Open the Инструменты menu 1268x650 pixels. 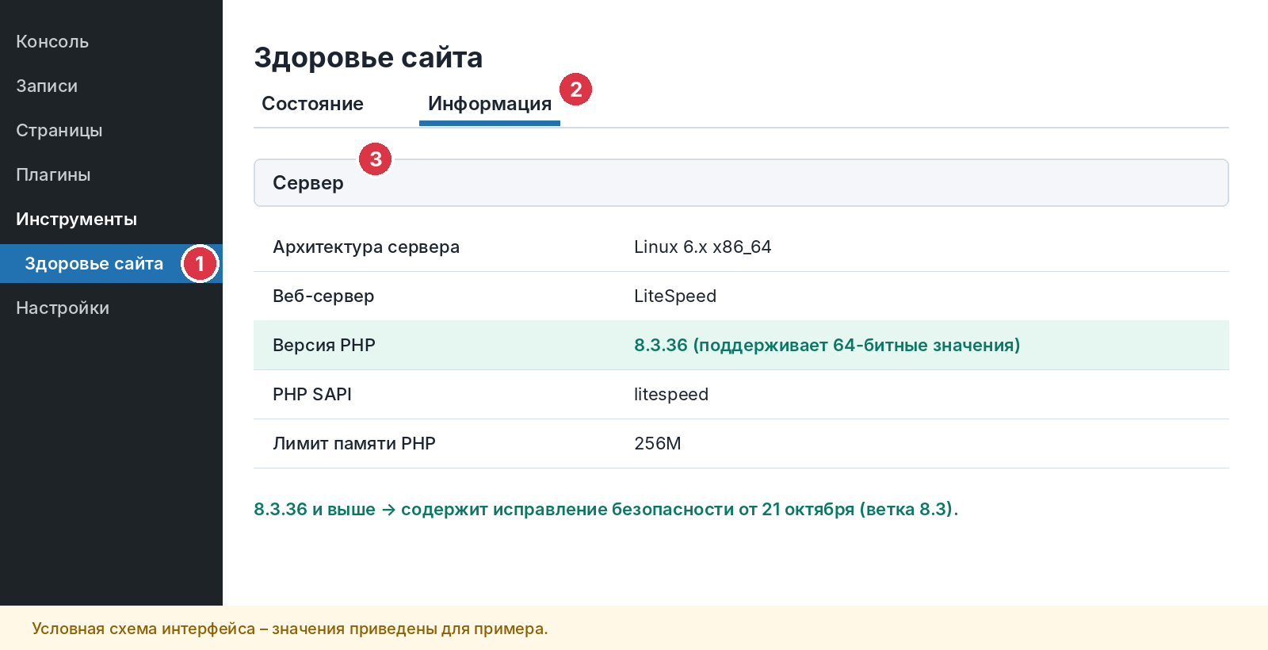[x=76, y=219]
